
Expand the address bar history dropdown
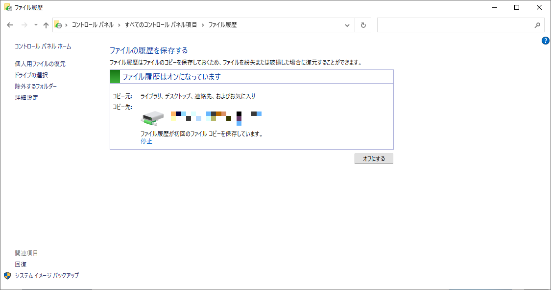[x=347, y=25]
